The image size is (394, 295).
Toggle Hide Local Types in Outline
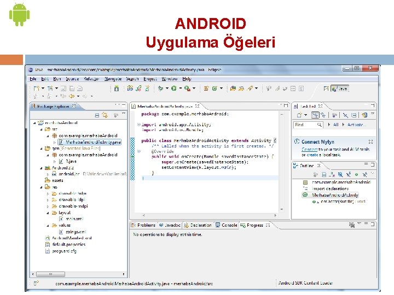365,174
